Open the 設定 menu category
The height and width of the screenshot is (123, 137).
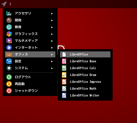point(30,61)
